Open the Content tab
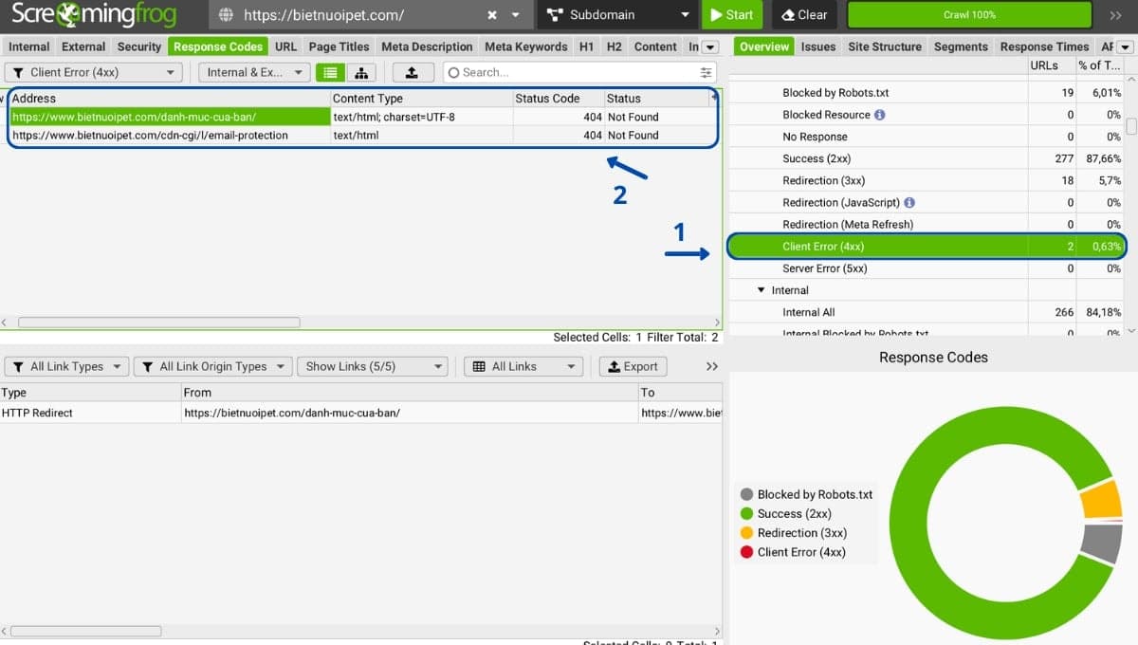Screen dimensions: 1138x645 pos(655,46)
